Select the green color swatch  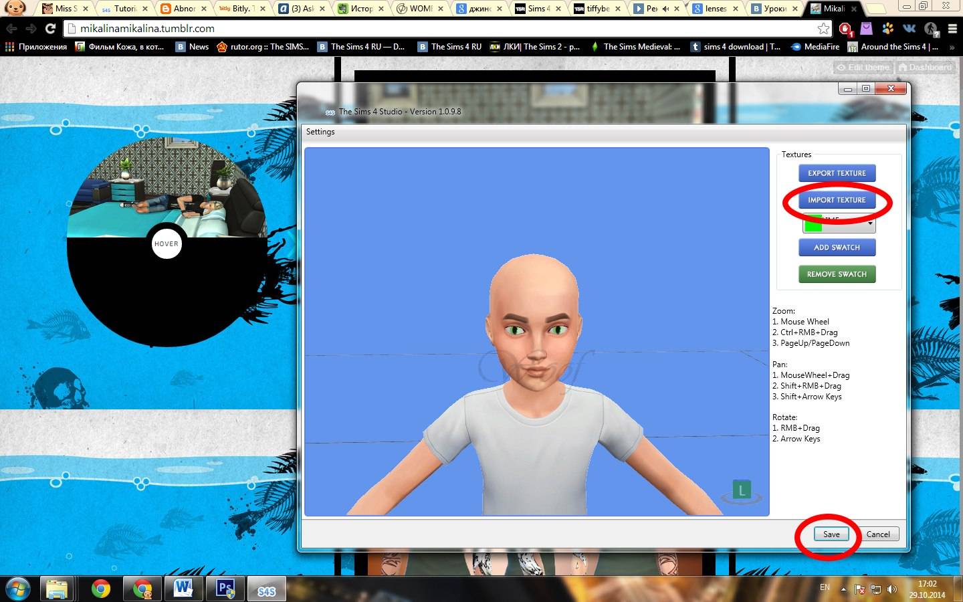(813, 224)
